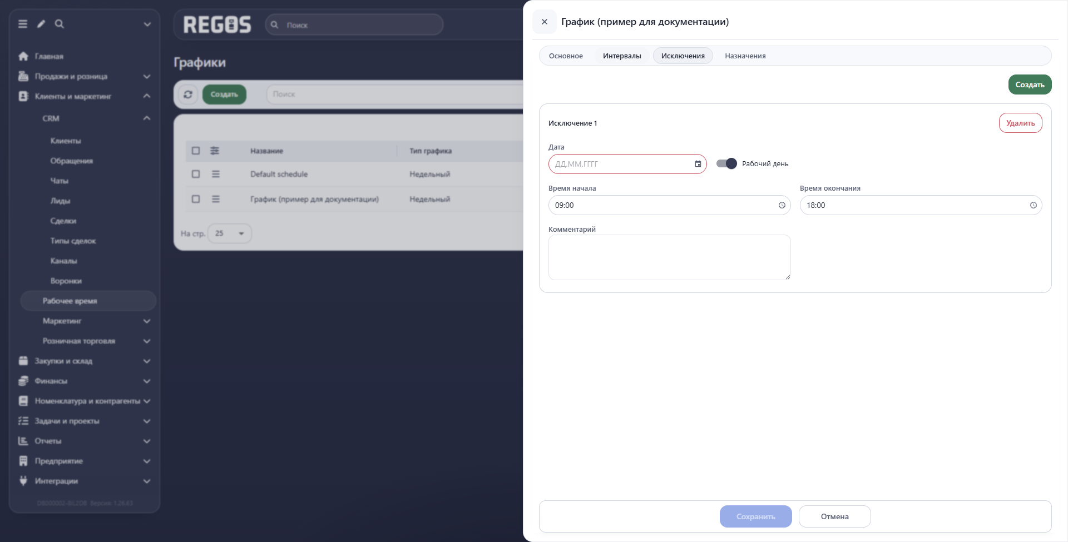The image size is (1068, 542).
Task: Click the Финансы coins icon
Action: 23,381
